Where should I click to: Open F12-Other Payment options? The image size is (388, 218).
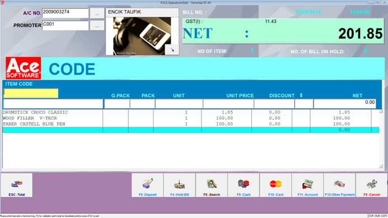coord(339,185)
